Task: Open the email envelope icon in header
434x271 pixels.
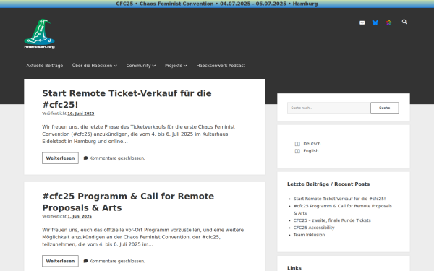Action: point(362,22)
